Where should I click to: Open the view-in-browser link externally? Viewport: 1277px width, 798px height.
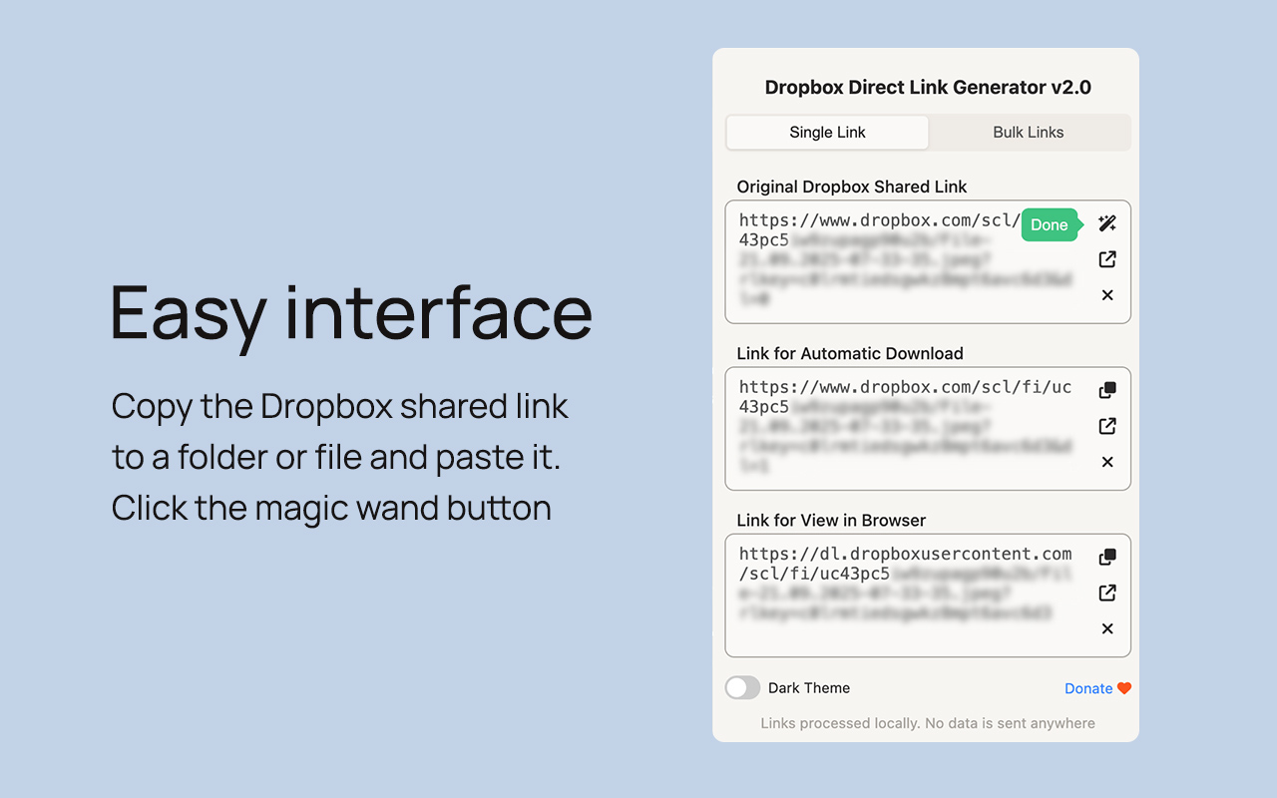pos(1107,593)
